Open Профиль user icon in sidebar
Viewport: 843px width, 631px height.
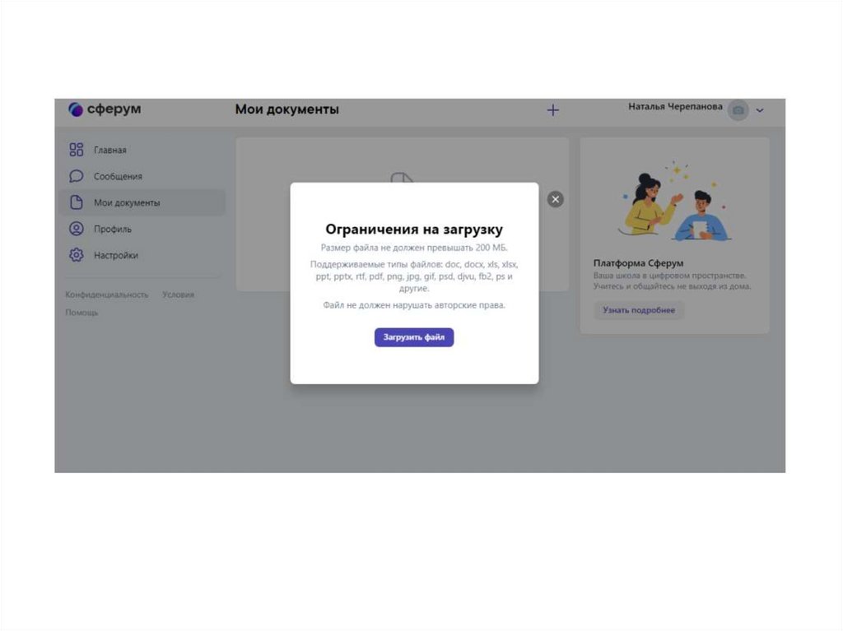77,229
